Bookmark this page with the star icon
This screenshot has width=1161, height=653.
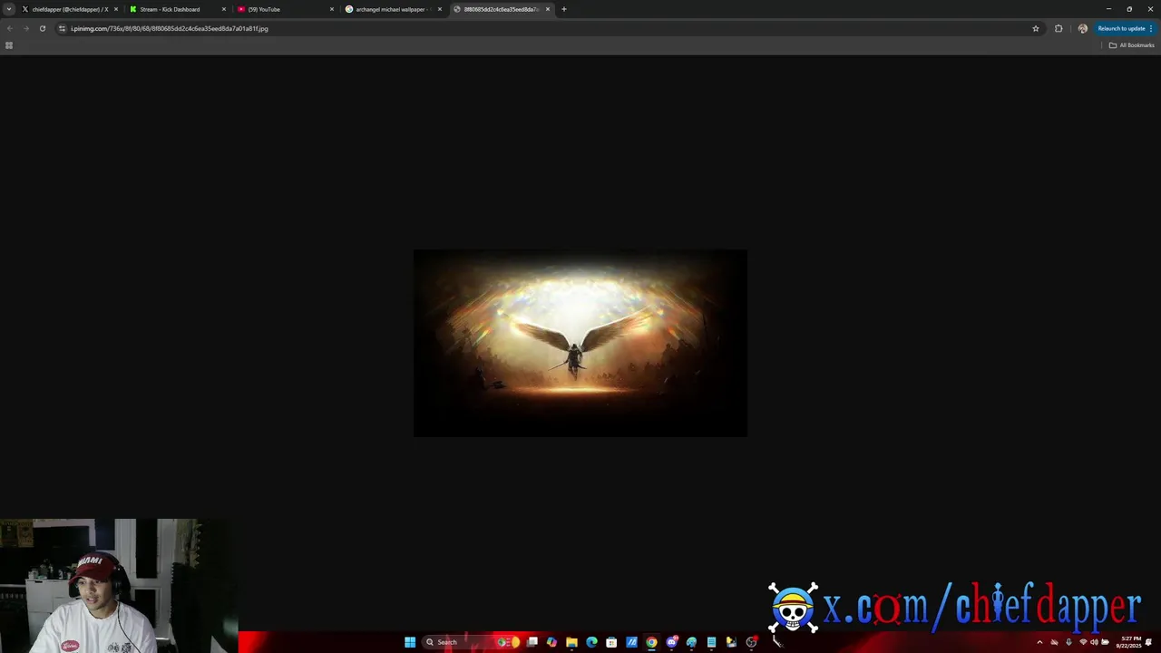pos(1036,28)
